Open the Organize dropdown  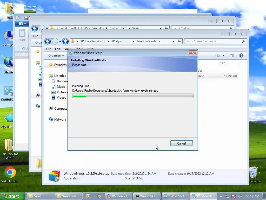pyautogui.click(x=56, y=55)
